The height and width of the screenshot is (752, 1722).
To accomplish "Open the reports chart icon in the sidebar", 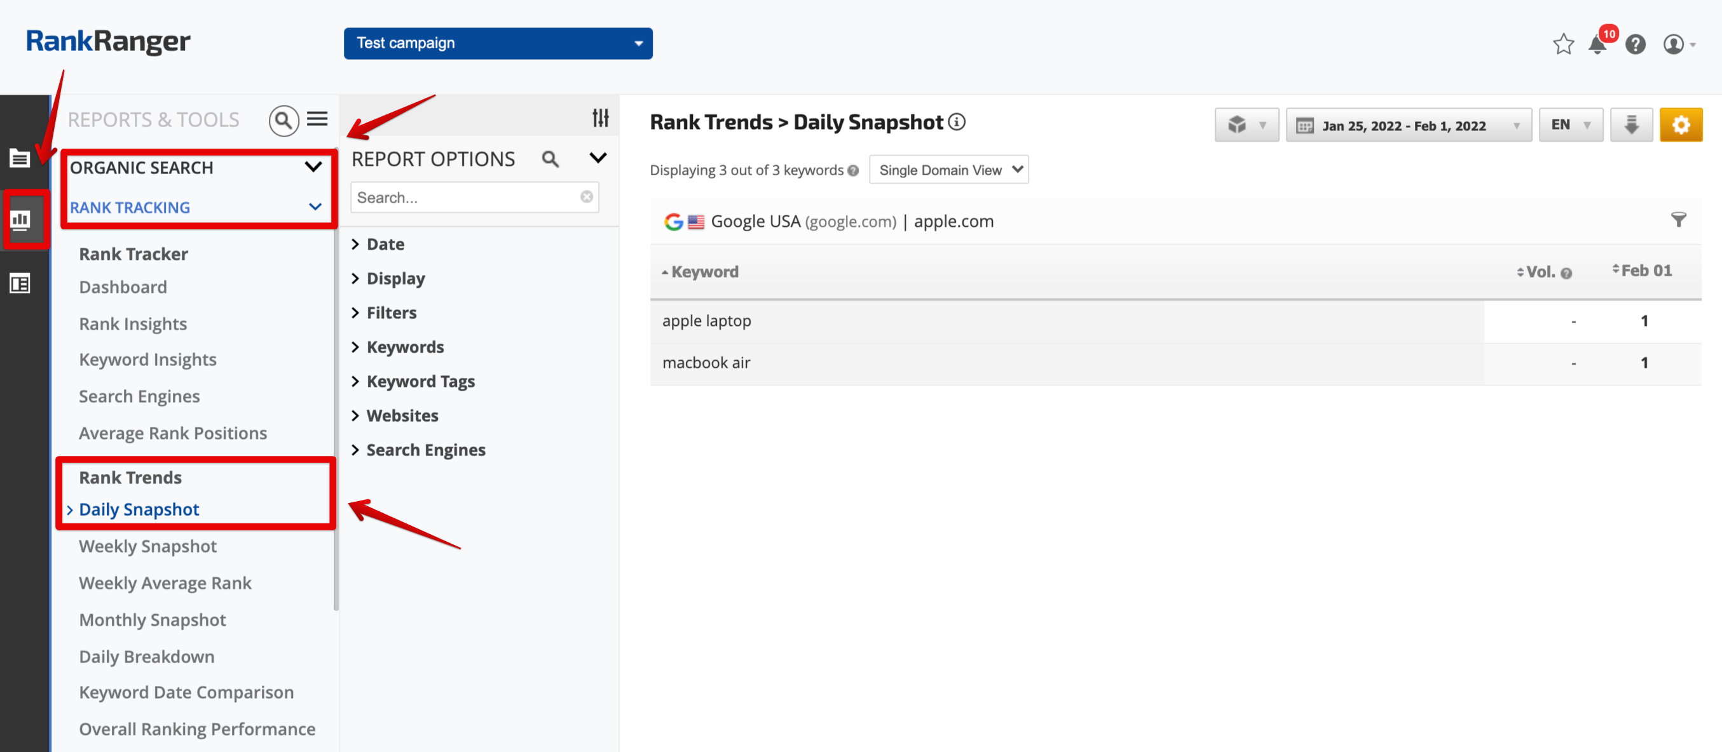I will pos(21,219).
